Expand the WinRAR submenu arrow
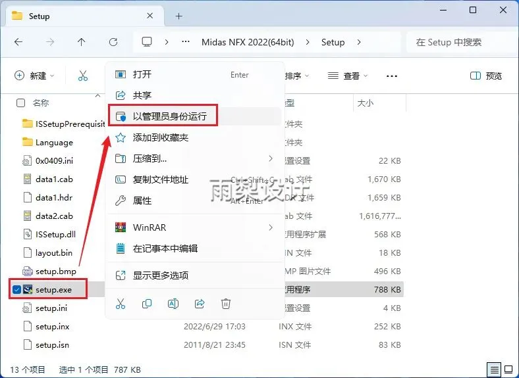 [x=271, y=227]
